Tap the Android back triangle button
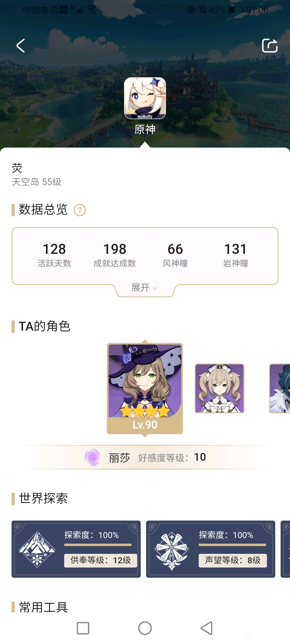Viewport: 290px width, 644px height. (207, 628)
